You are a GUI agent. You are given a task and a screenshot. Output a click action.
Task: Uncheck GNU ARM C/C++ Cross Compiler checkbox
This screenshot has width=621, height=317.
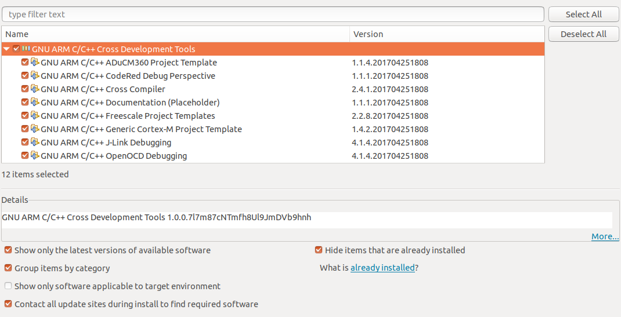click(25, 89)
